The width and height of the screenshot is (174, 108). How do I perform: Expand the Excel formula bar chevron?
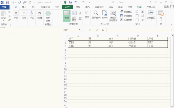point(172,30)
